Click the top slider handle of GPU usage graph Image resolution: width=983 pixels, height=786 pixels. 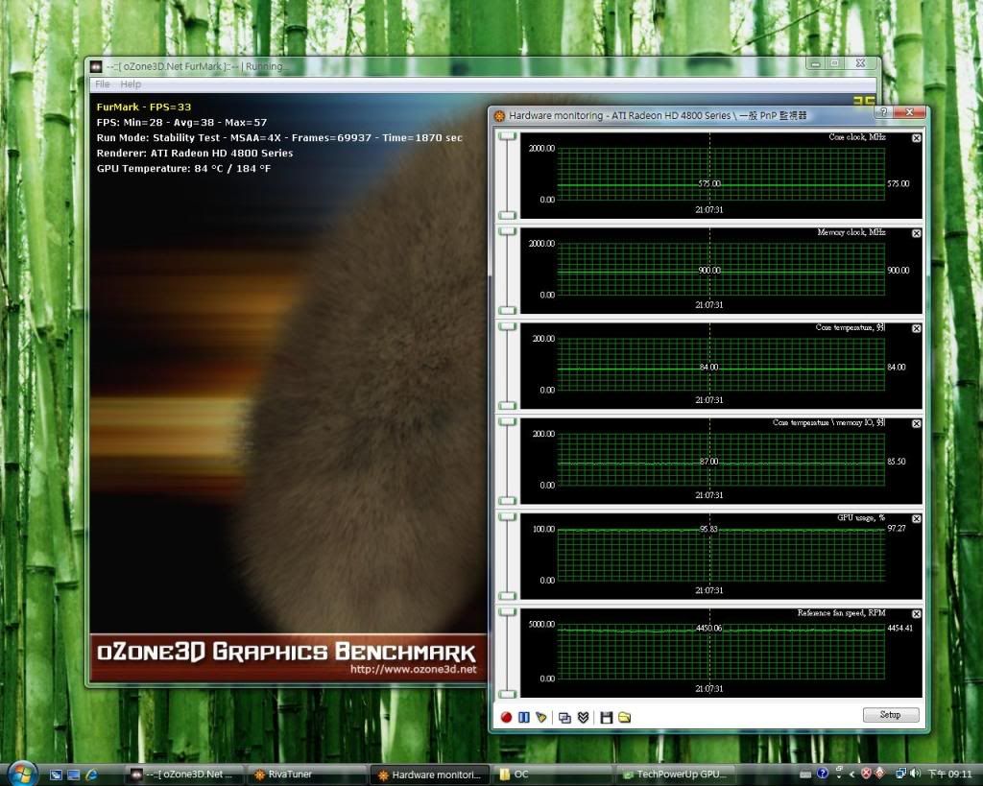pos(507,517)
